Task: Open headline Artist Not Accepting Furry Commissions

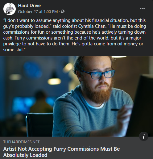Action: 61,149
